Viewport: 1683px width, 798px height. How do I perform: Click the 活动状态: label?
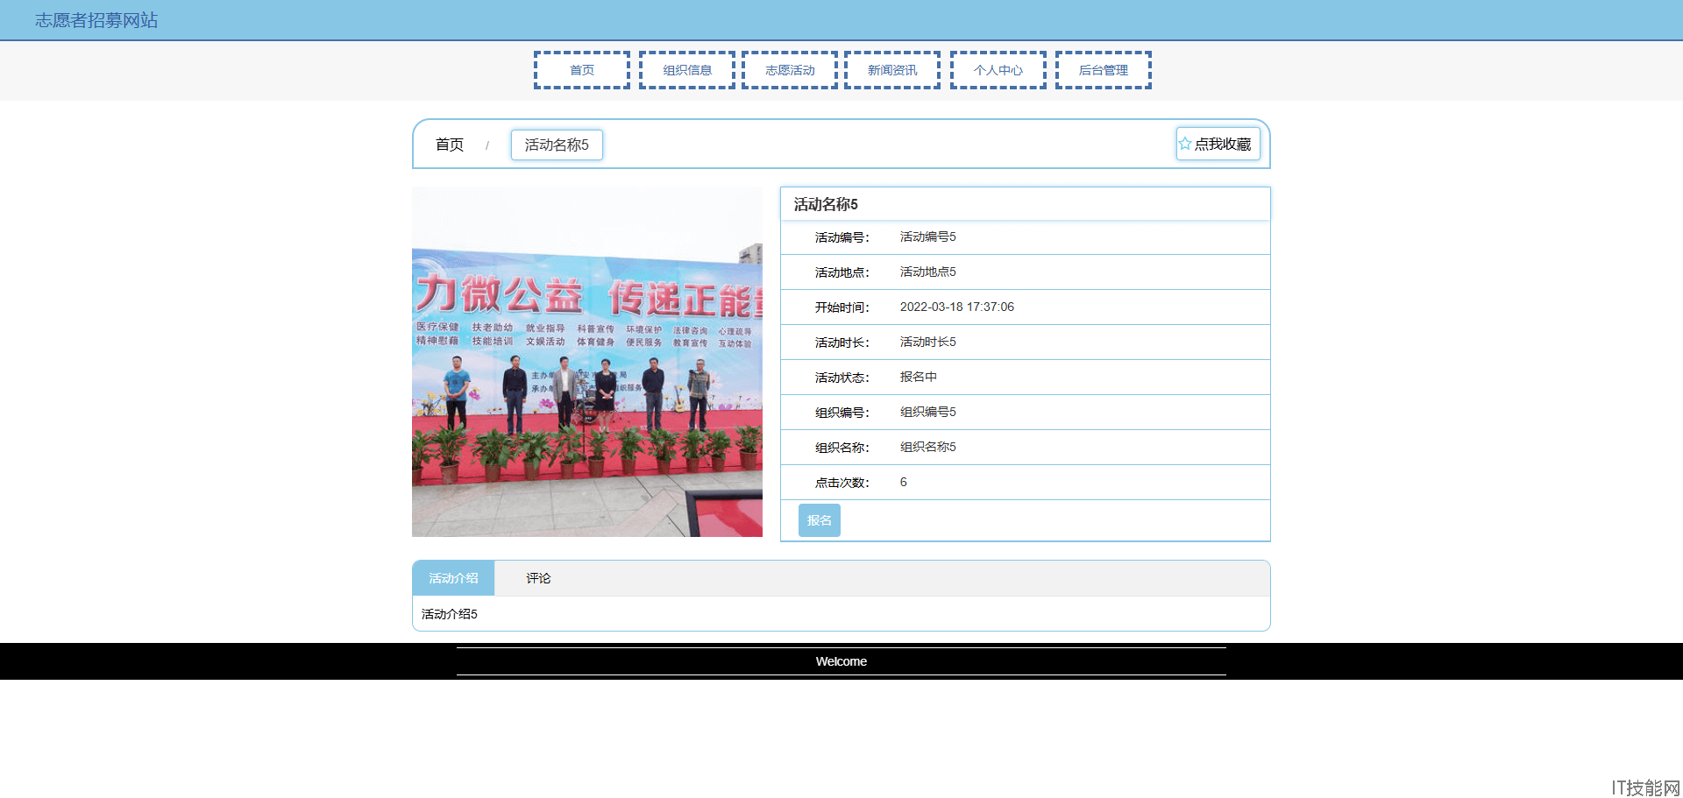point(842,378)
